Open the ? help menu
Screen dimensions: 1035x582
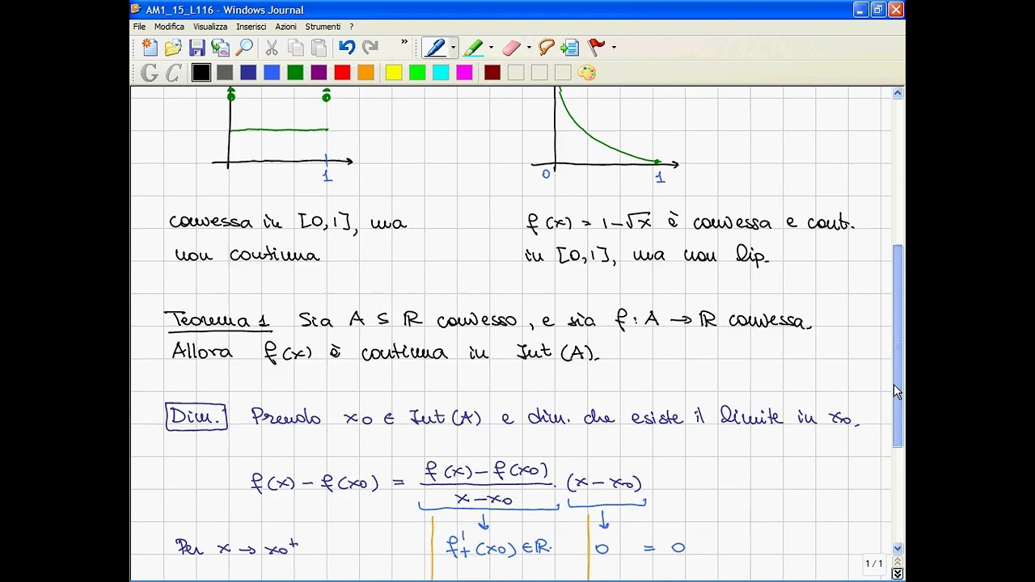click(352, 27)
